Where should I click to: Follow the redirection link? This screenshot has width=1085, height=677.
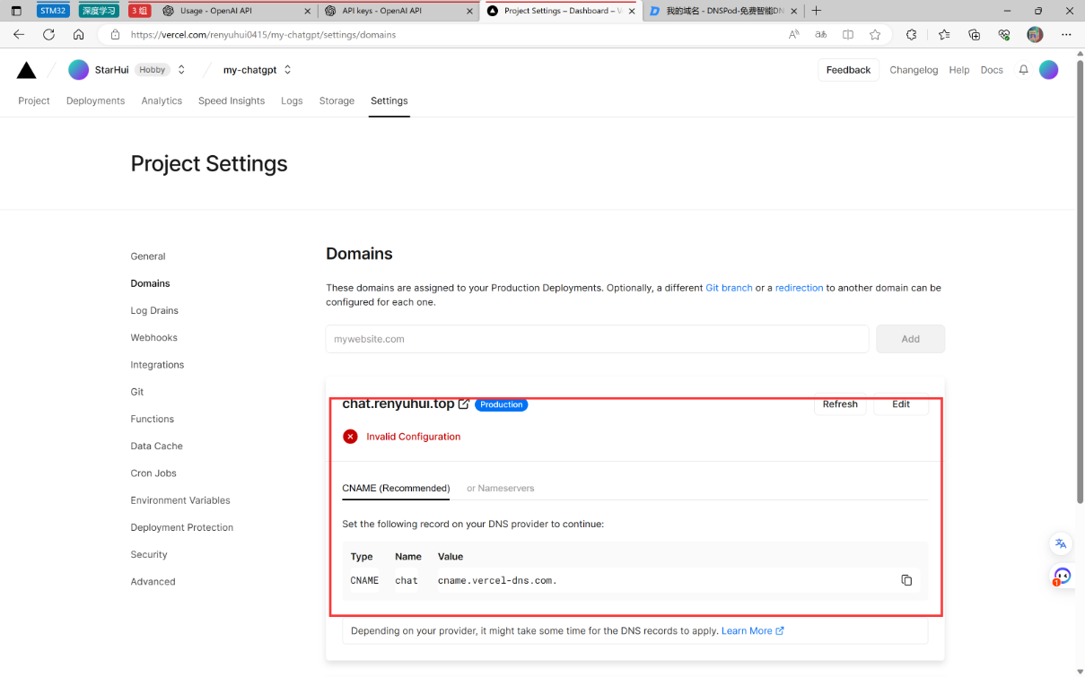(x=799, y=288)
